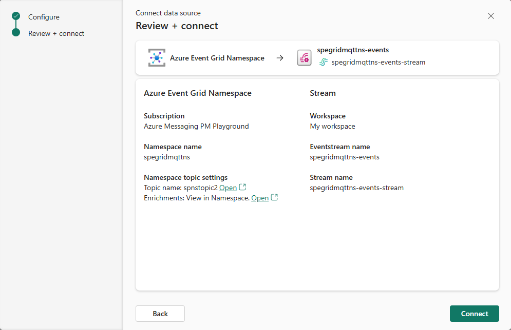The height and width of the screenshot is (330, 511).
Task: Click the Connect button
Action: [474, 313]
